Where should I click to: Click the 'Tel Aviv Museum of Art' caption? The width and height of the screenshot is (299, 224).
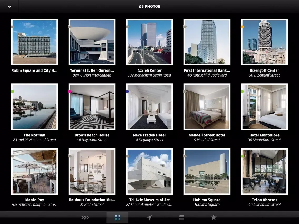(x=149, y=200)
